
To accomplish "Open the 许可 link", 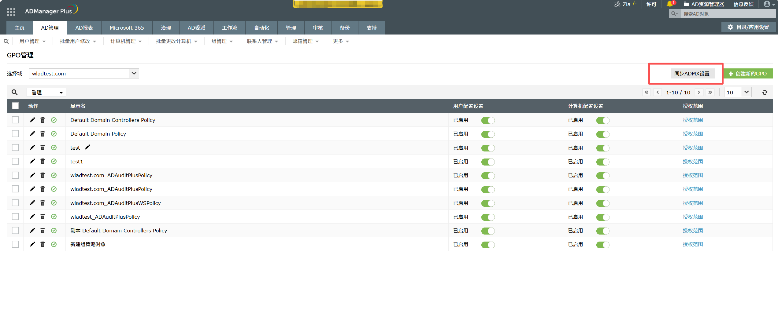I will (x=651, y=4).
